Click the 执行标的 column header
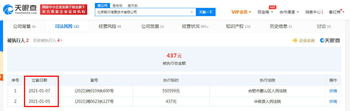This screenshot has height=111, width=350. click(171, 80)
